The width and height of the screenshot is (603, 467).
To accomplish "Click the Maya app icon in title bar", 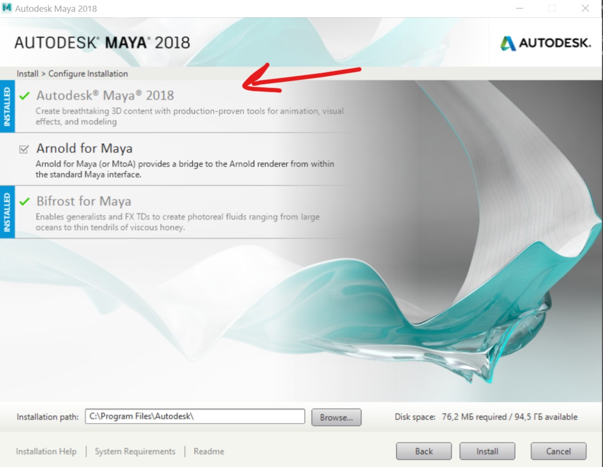I will point(7,8).
